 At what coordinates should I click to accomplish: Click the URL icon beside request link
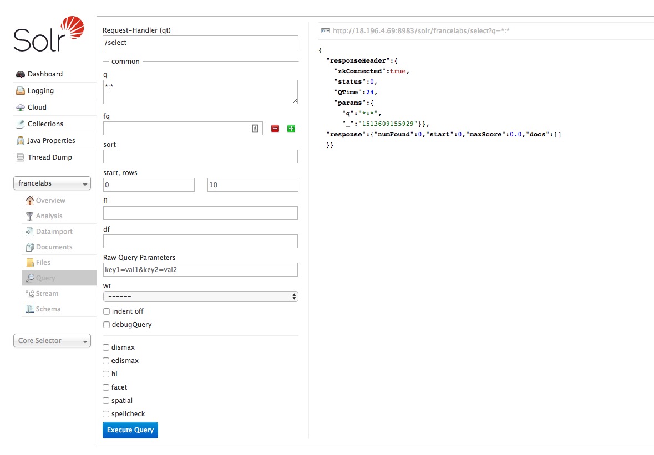click(x=325, y=31)
